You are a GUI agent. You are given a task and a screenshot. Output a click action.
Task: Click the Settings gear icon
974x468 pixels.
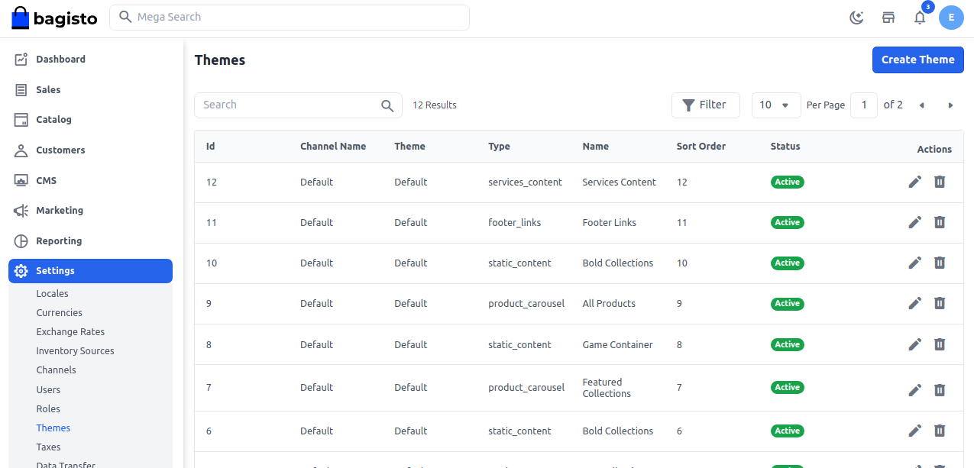21,271
